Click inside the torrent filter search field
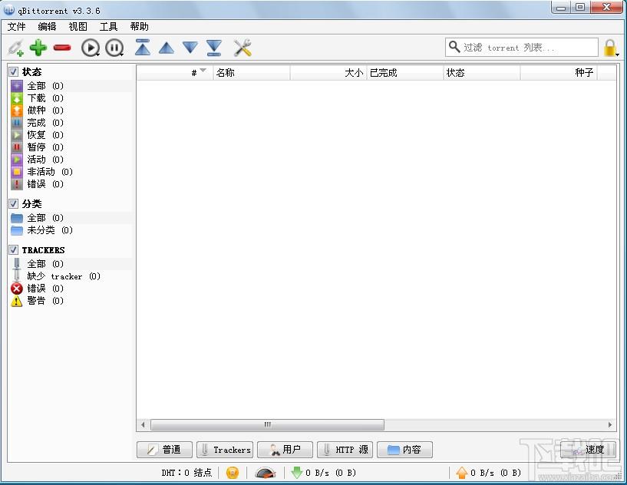 click(x=521, y=48)
